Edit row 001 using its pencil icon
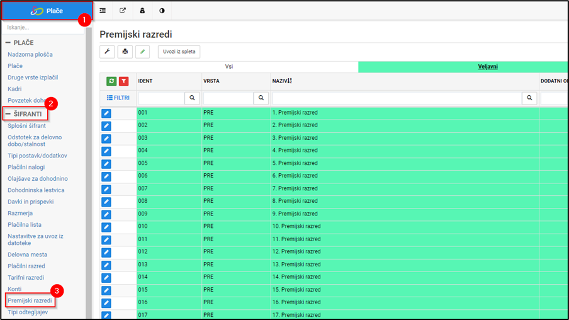The image size is (569, 320). [x=106, y=113]
